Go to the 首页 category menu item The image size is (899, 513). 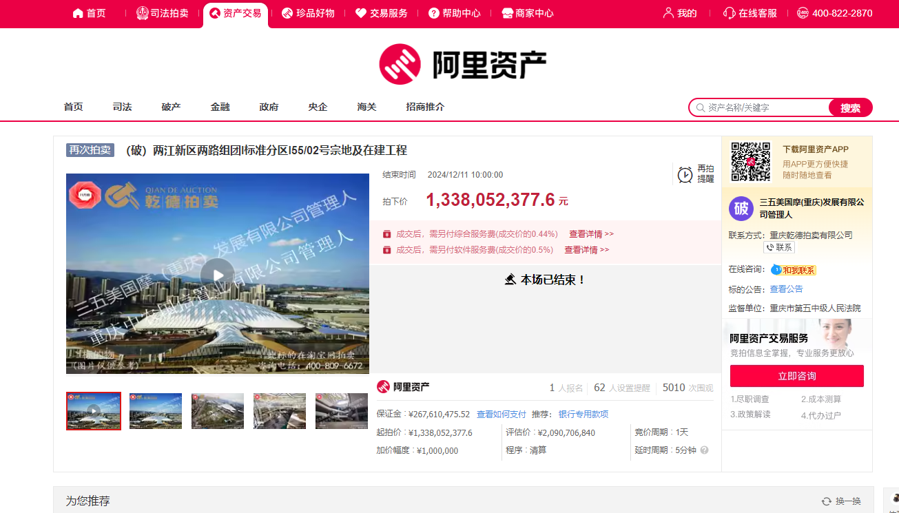73,107
